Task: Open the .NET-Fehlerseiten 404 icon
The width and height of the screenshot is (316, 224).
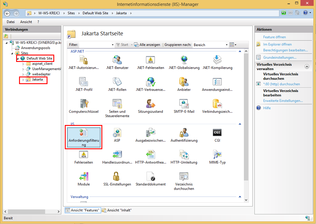Action: pos(150,60)
